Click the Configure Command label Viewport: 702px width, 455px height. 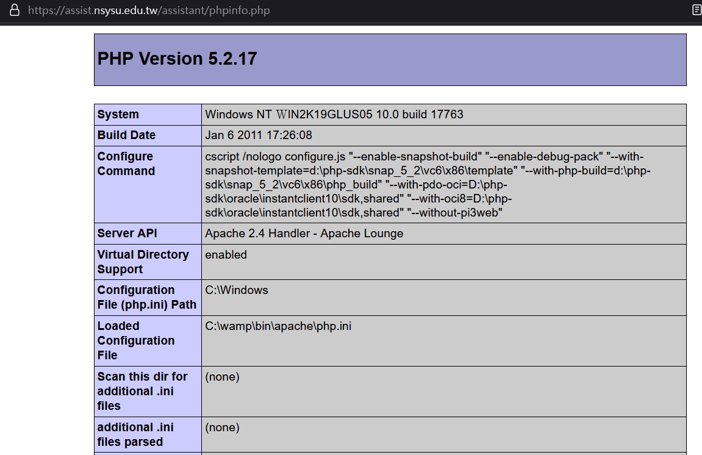click(126, 163)
